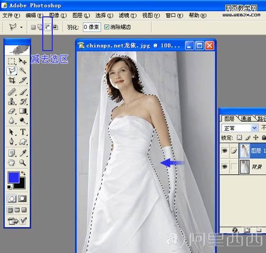This screenshot has width=266, height=253.
Task: Switch to the 通道 tab
Action: point(246,119)
